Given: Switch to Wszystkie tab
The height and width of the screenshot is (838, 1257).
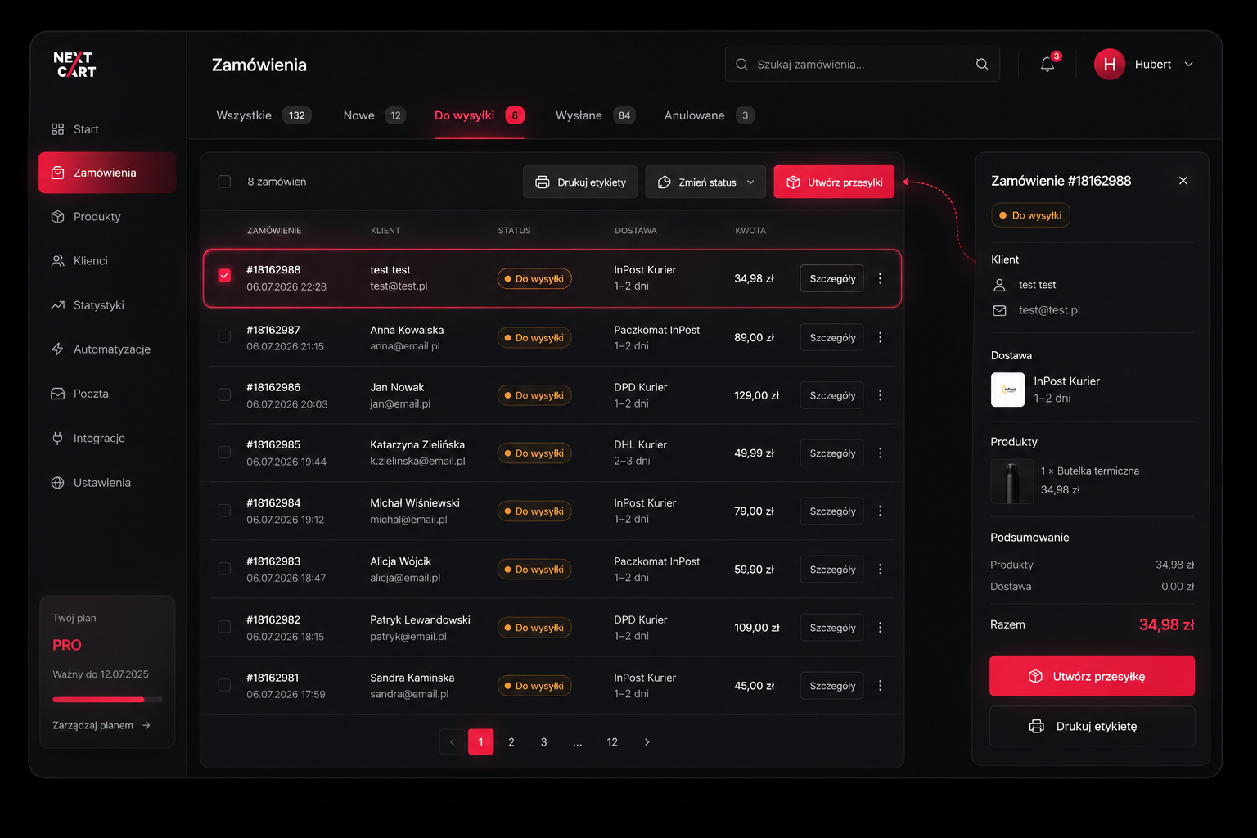Looking at the screenshot, I should tap(263, 115).
